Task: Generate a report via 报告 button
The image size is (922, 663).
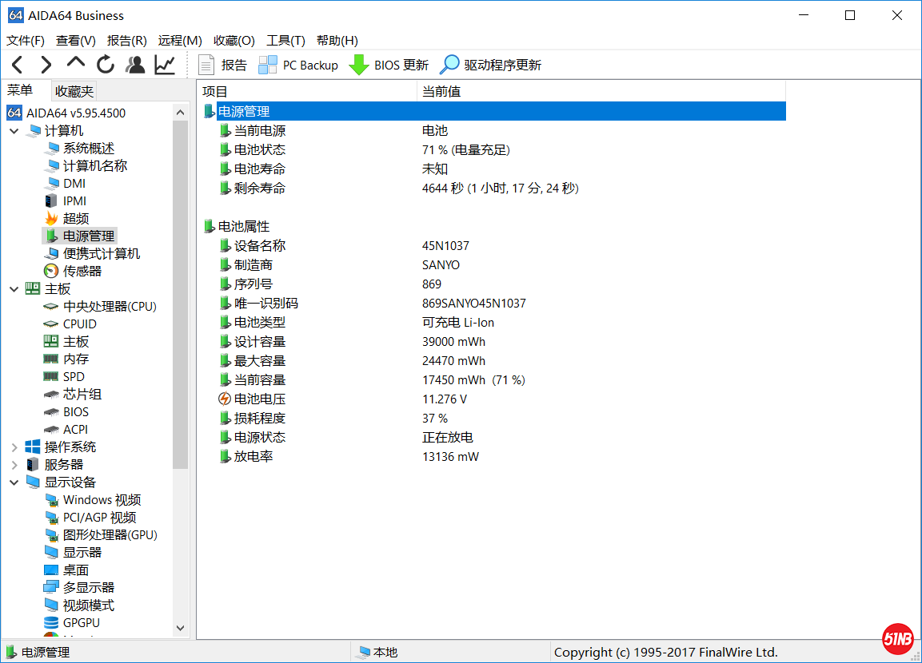Action: 223,65
